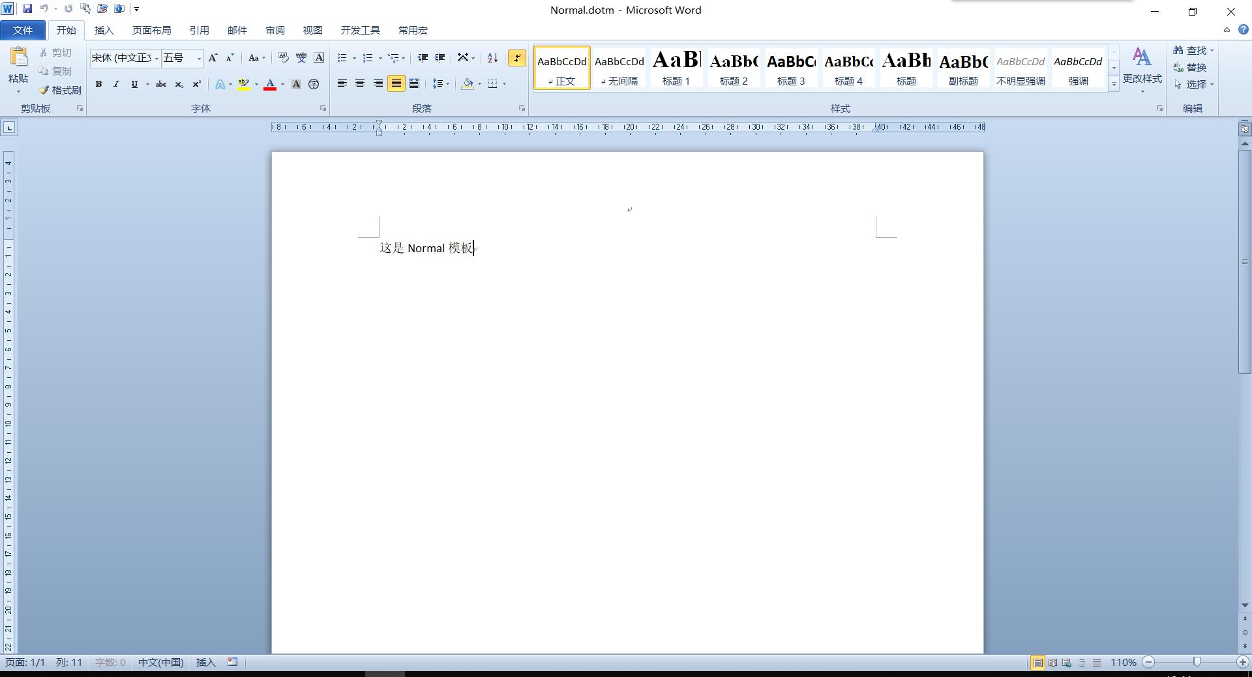Toggle Underline formatting
Image resolution: width=1252 pixels, height=677 pixels.
pyautogui.click(x=134, y=84)
